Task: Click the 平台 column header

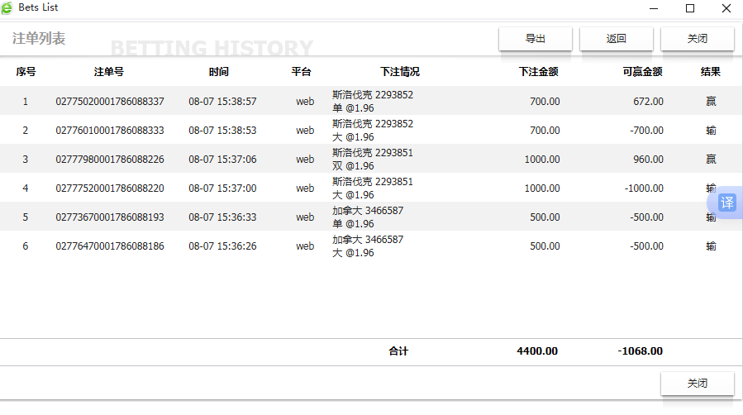Action: (x=301, y=72)
